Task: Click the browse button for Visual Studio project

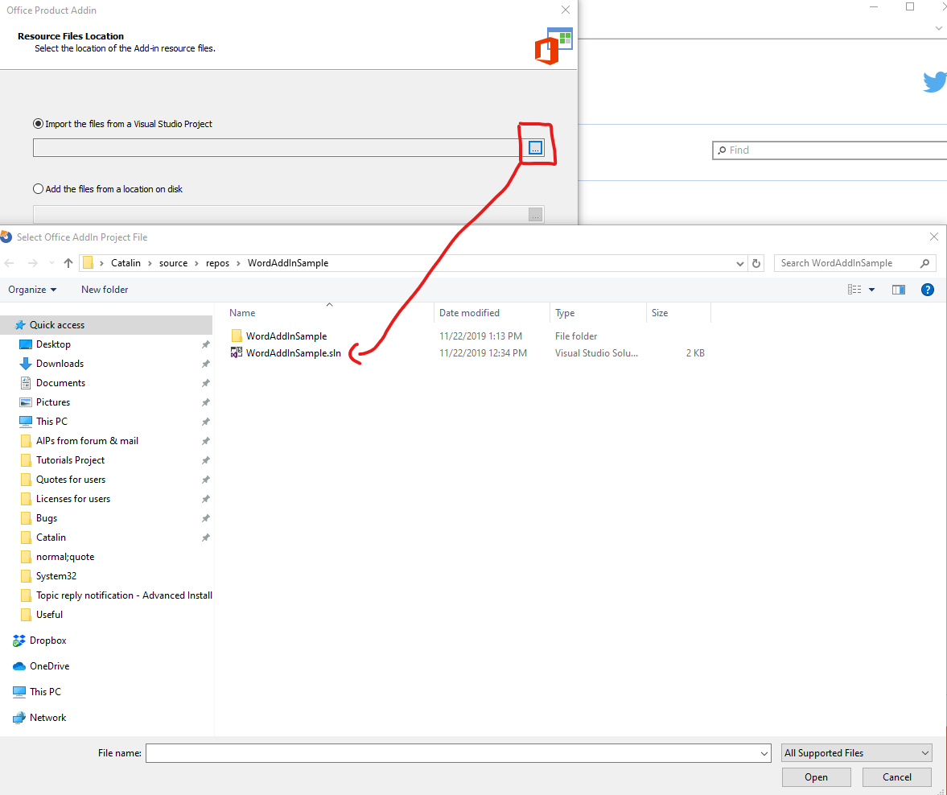Action: (x=536, y=148)
